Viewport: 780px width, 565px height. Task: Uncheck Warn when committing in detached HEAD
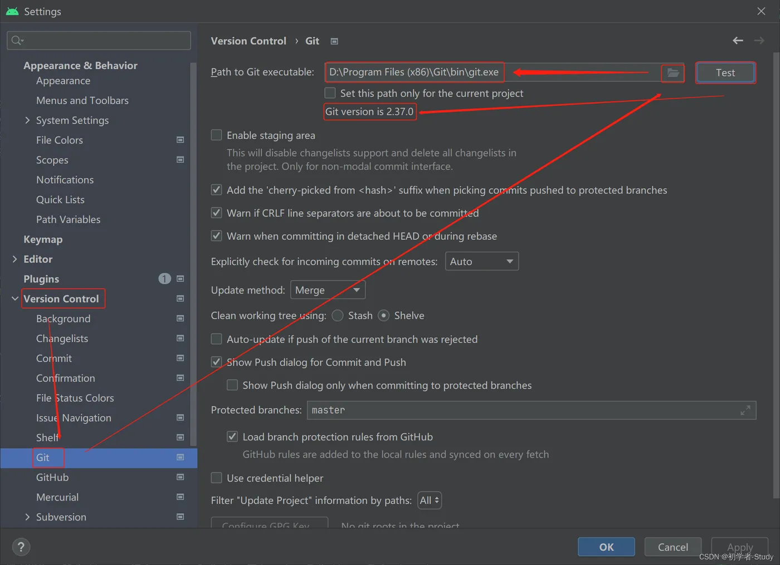click(x=217, y=236)
